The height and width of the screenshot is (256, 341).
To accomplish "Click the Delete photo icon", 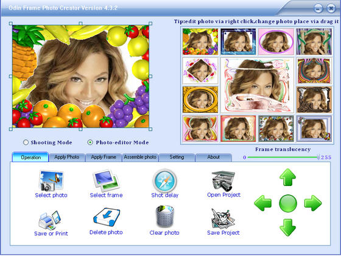I will point(107,218).
